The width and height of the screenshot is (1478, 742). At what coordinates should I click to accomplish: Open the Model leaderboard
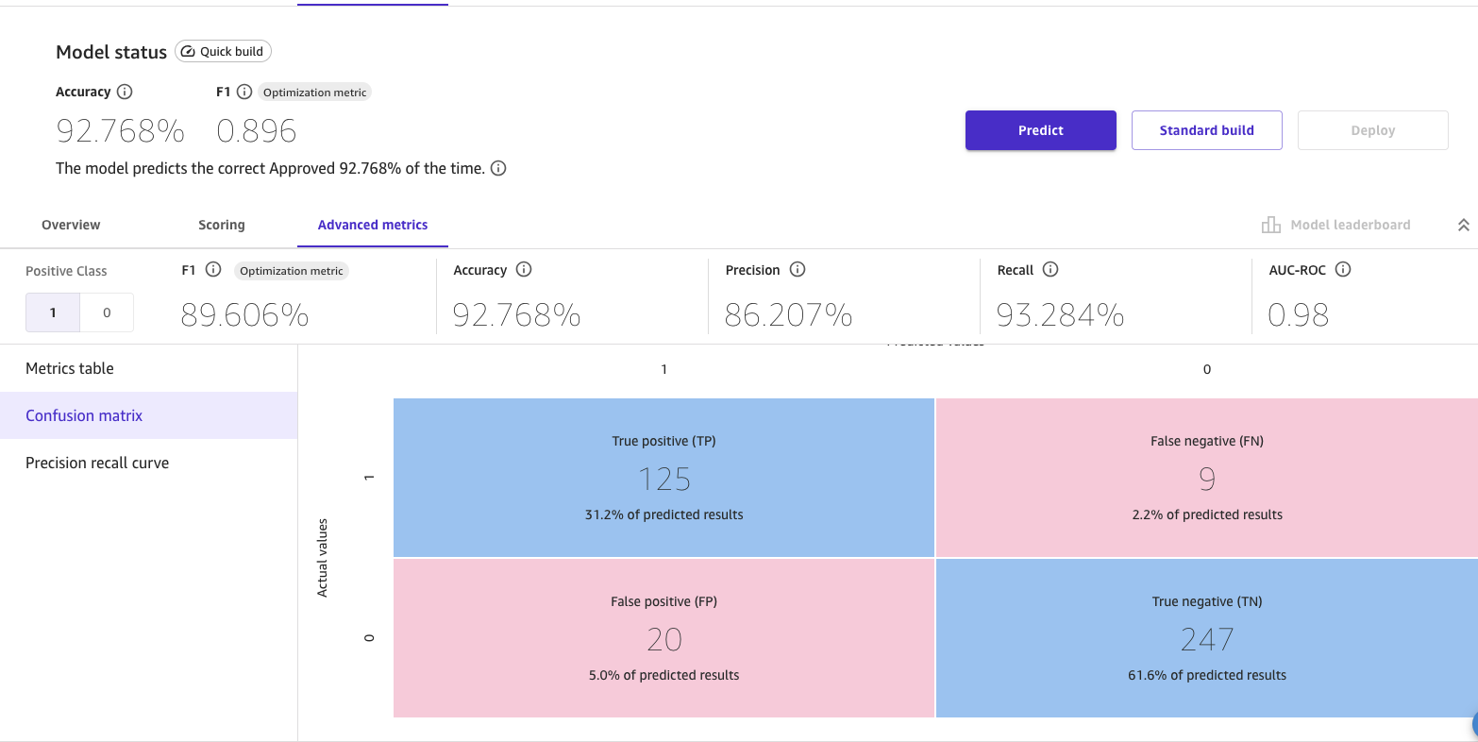1336,225
